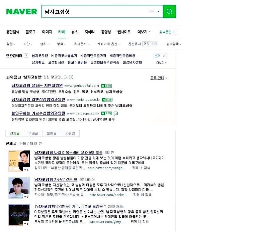Screen dimensions: 255x240
Task: Click the NAVER logo
Action: click(x=22, y=11)
